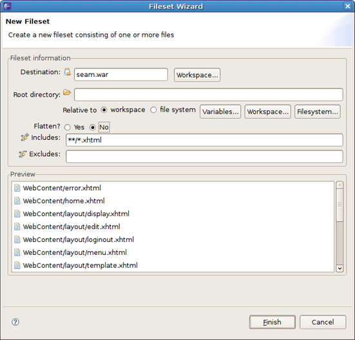This screenshot has width=355, height=340.
Task: Open the Variables... dialog
Action: [220, 112]
